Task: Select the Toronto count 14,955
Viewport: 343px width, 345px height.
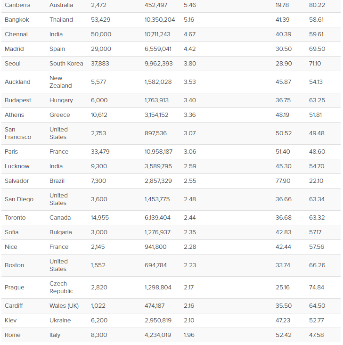Action: [x=100, y=218]
